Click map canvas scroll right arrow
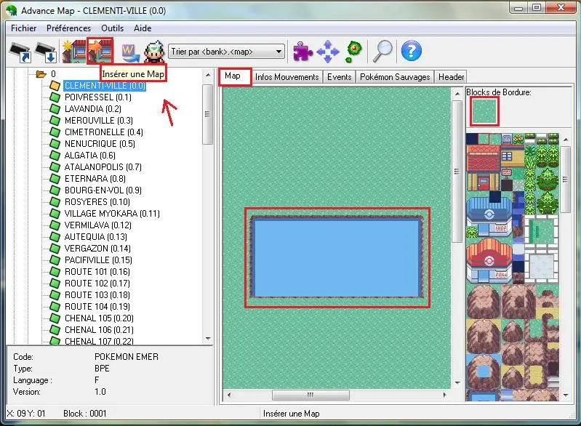The height and width of the screenshot is (426, 581). (x=444, y=395)
